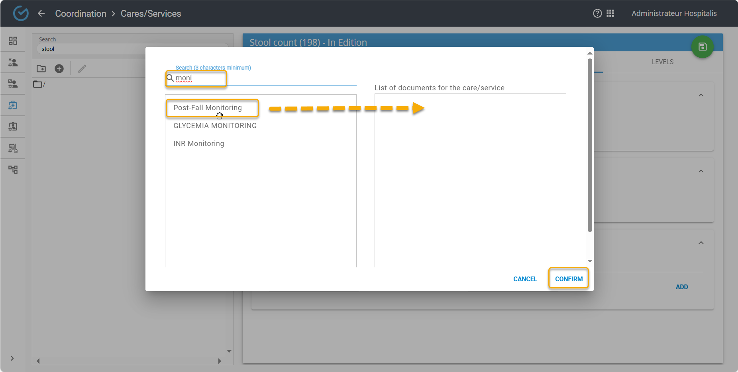Screen dimensions: 738x372
Task: Open the hierarchy tree sidebar icon
Action: (13, 169)
